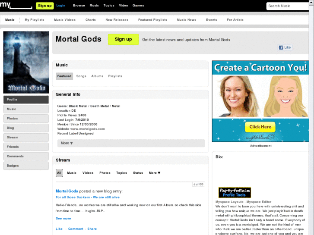The image size is (314, 235).
Task: Focus the Search Music field
Action: (x=288, y=6)
